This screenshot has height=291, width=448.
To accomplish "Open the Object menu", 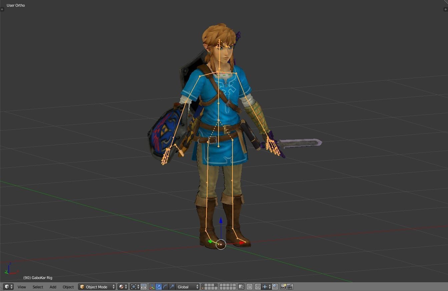I will tap(68, 287).
